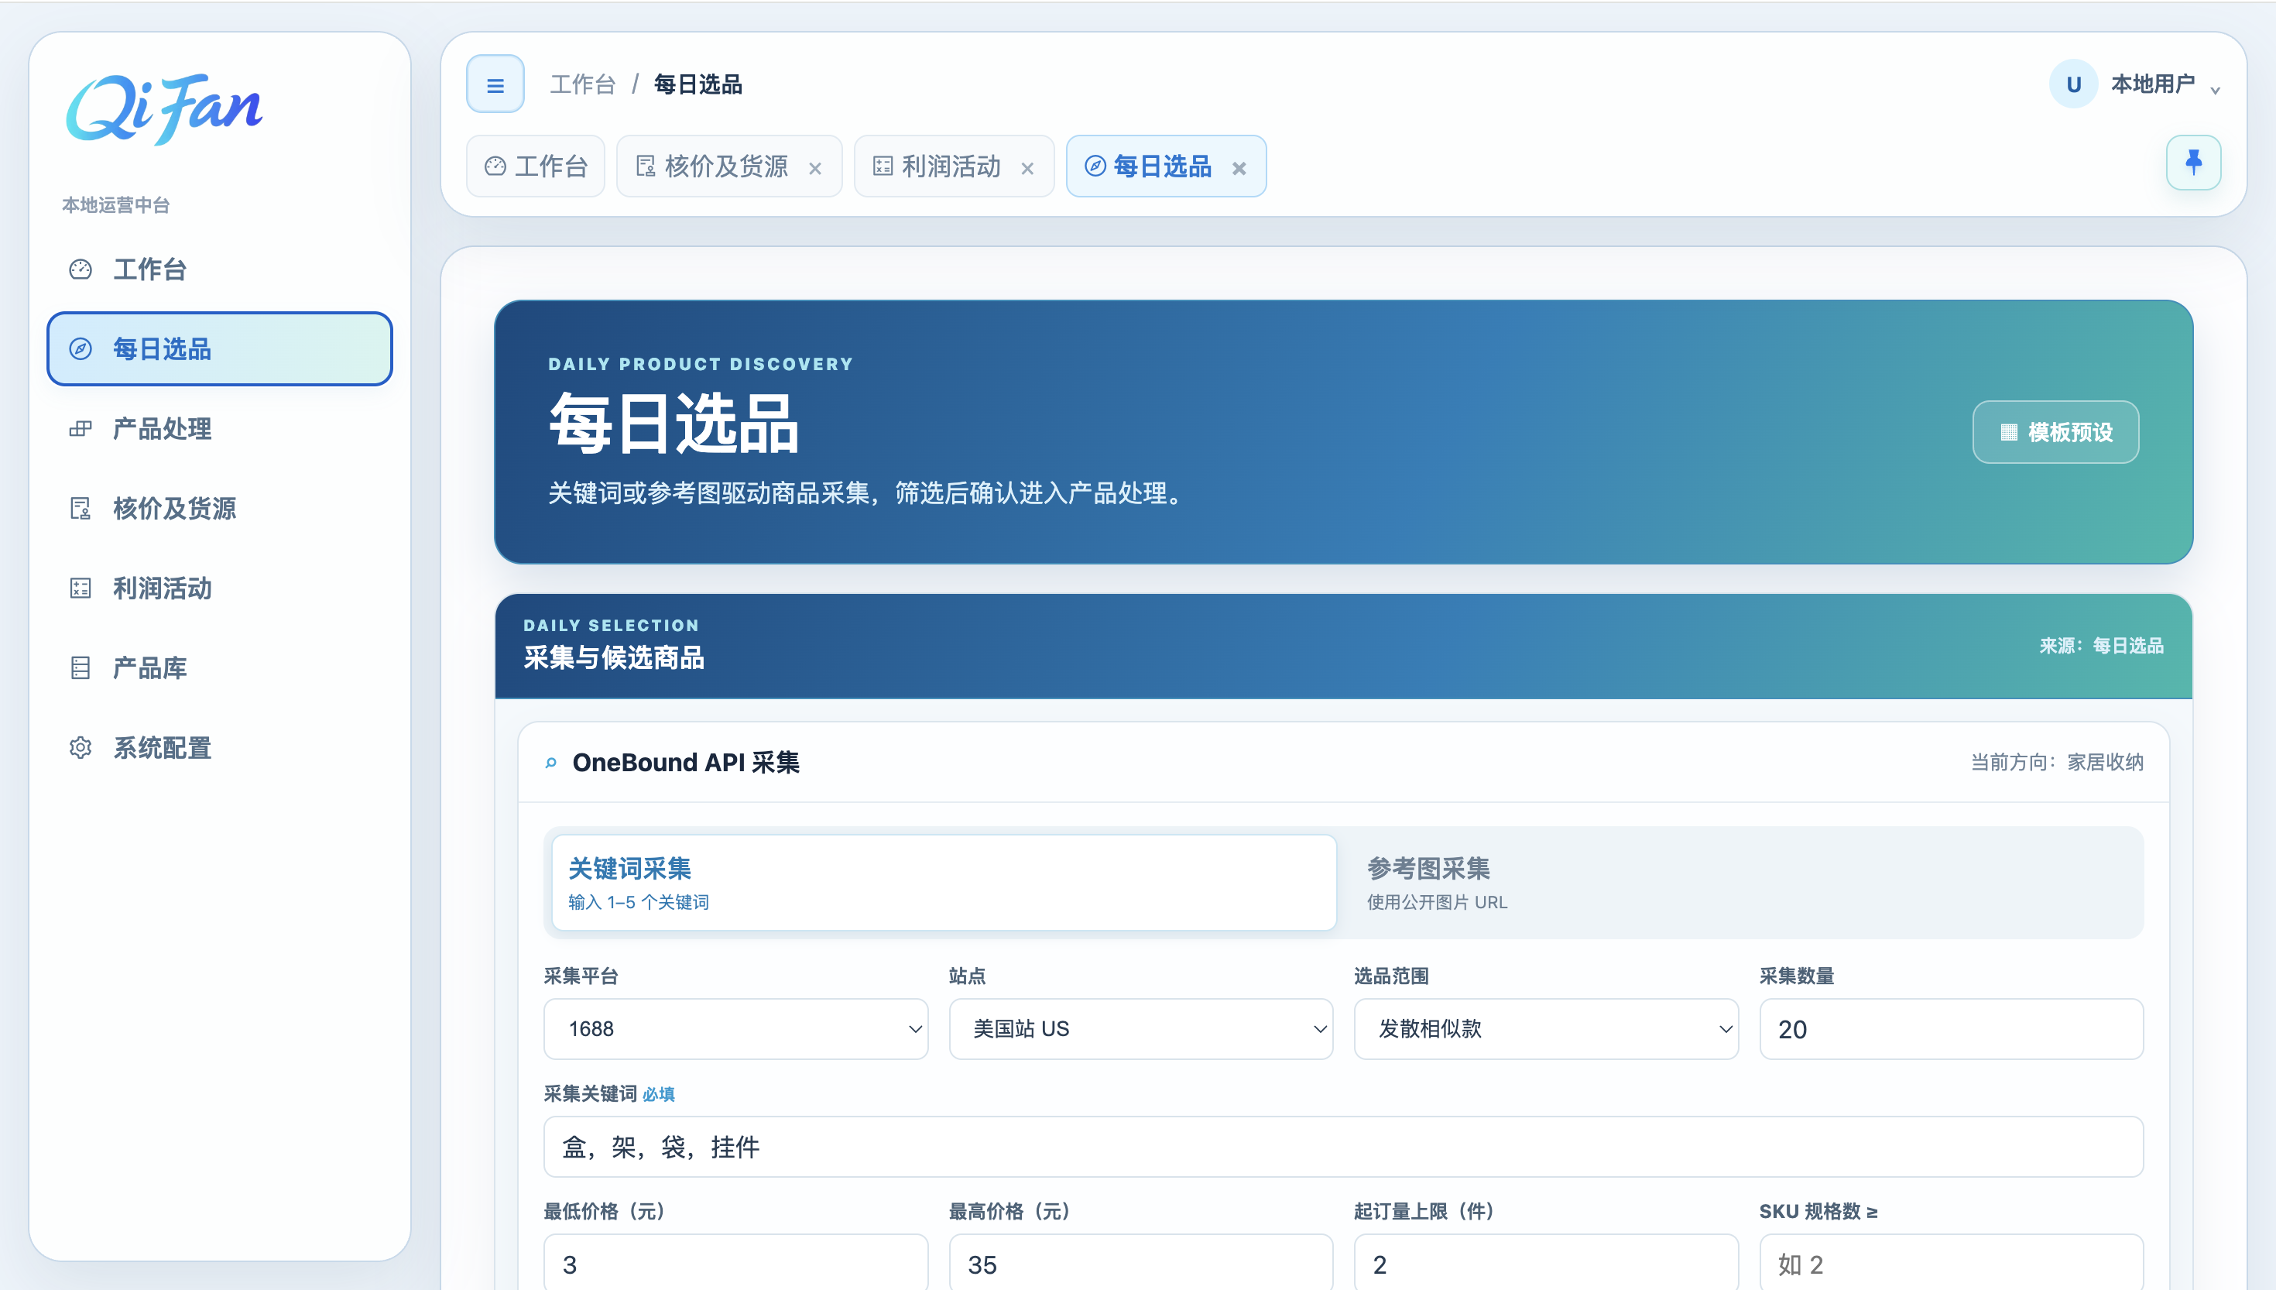Click the QiFan logo
Image resolution: width=2276 pixels, height=1290 pixels.
tap(165, 109)
